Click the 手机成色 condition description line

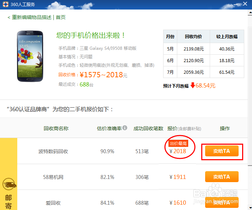(x=106, y=65)
